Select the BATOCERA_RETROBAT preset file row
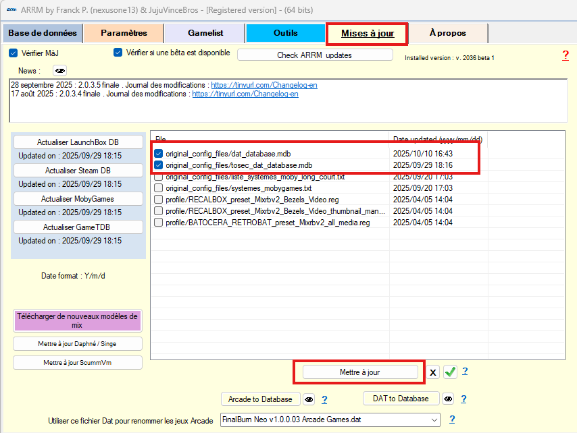577x433 pixels. click(268, 223)
